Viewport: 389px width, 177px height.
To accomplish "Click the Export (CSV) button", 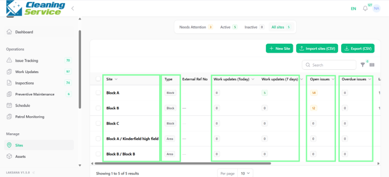I will [358, 49].
